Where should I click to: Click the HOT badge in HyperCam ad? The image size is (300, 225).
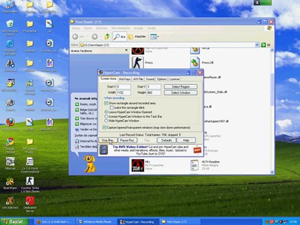[197, 150]
